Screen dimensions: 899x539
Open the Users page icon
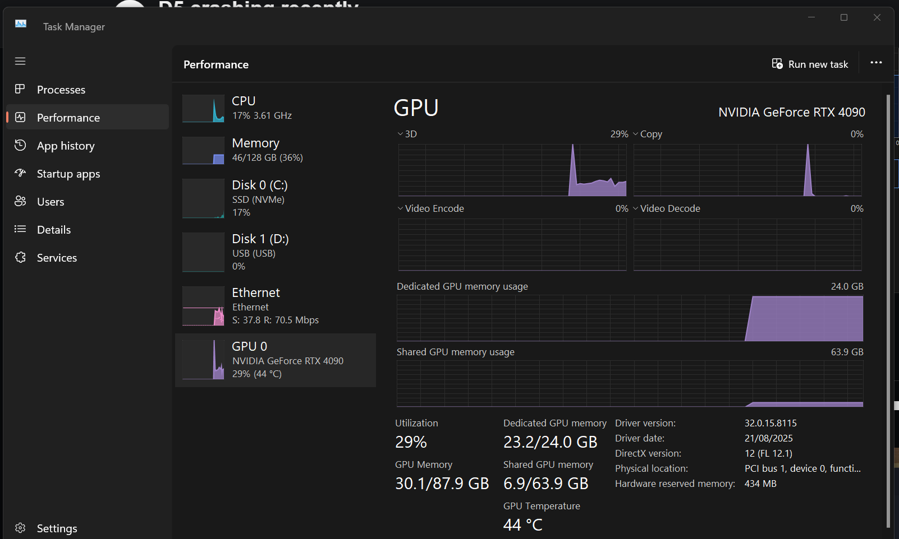(x=20, y=201)
